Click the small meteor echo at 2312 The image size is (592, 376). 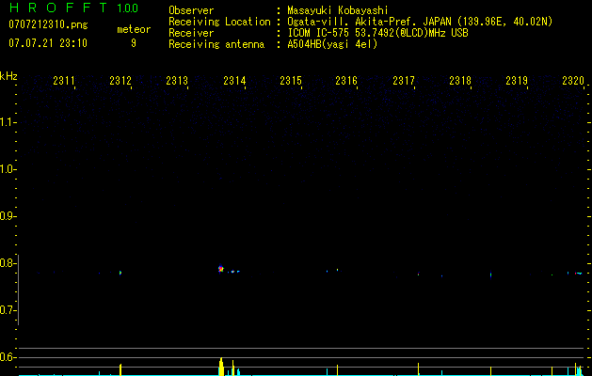pos(120,273)
